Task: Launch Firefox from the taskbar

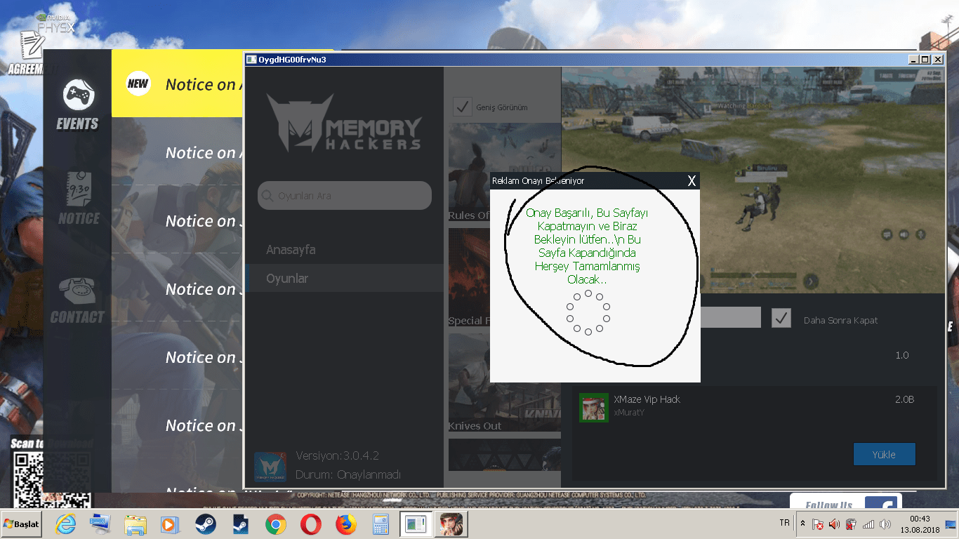Action: (345, 524)
